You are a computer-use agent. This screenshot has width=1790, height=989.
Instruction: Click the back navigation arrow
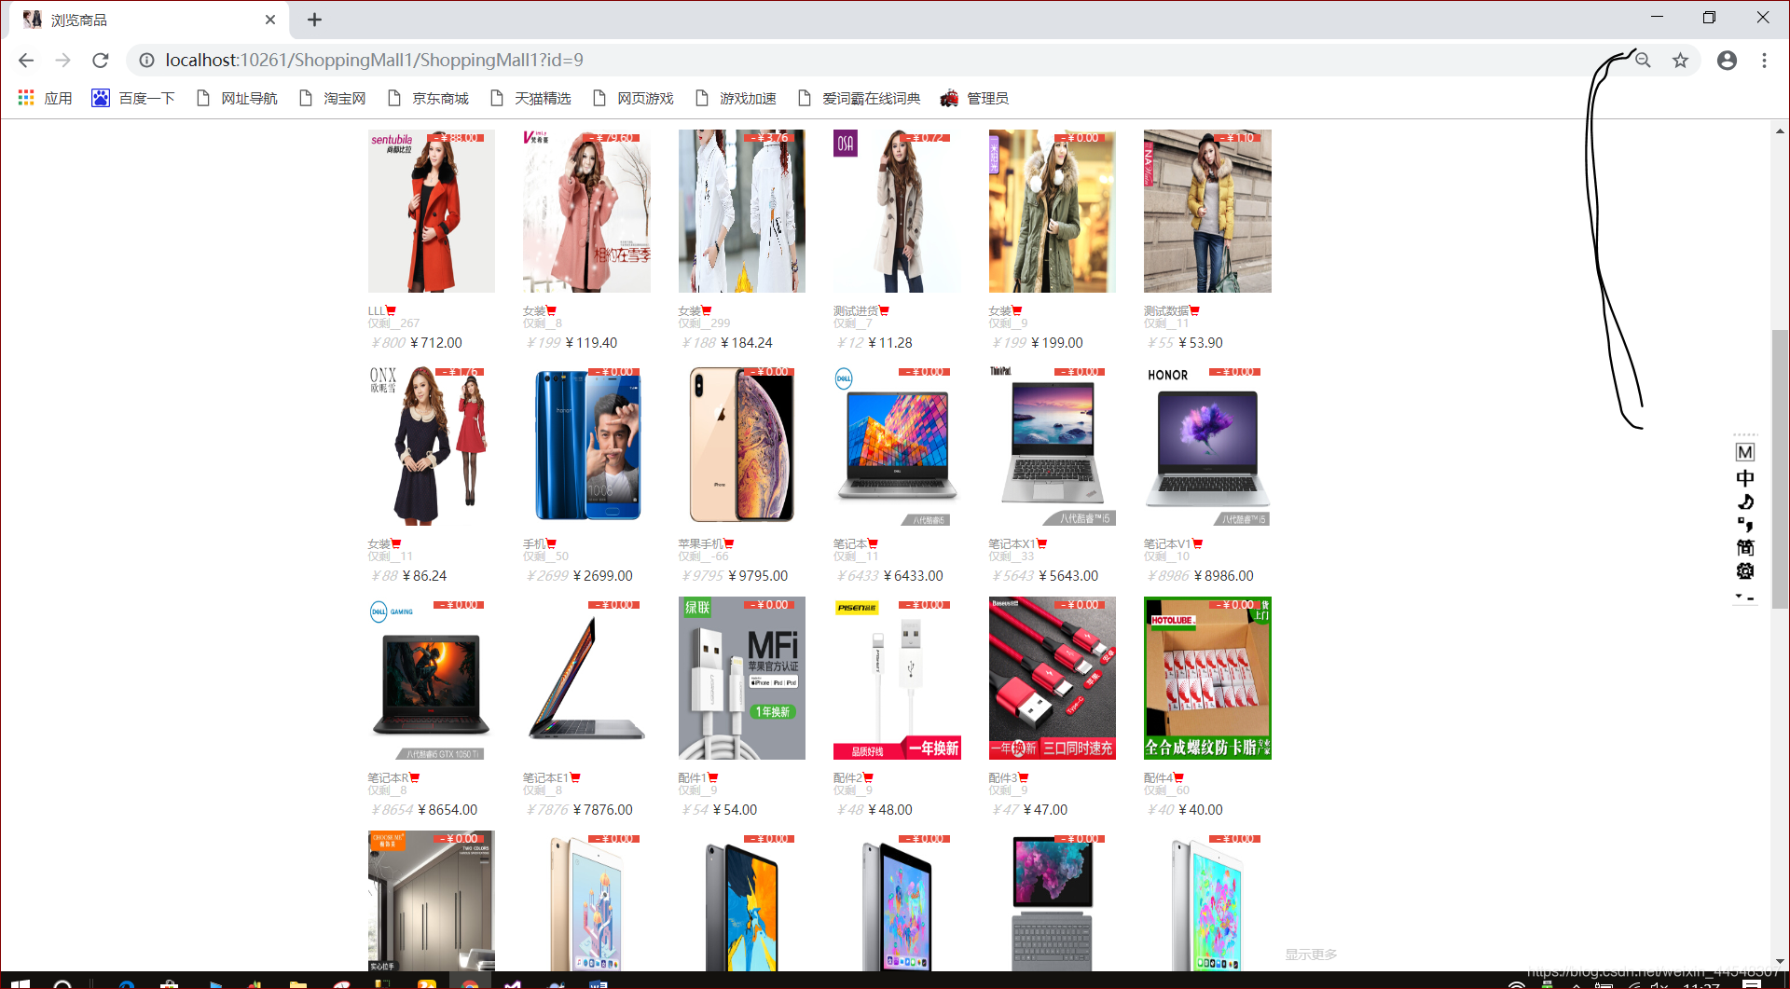(x=25, y=60)
